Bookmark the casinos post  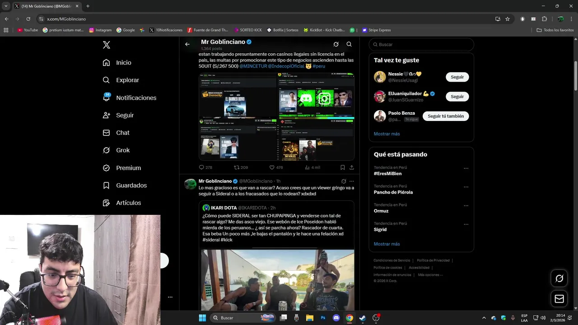pos(342,167)
